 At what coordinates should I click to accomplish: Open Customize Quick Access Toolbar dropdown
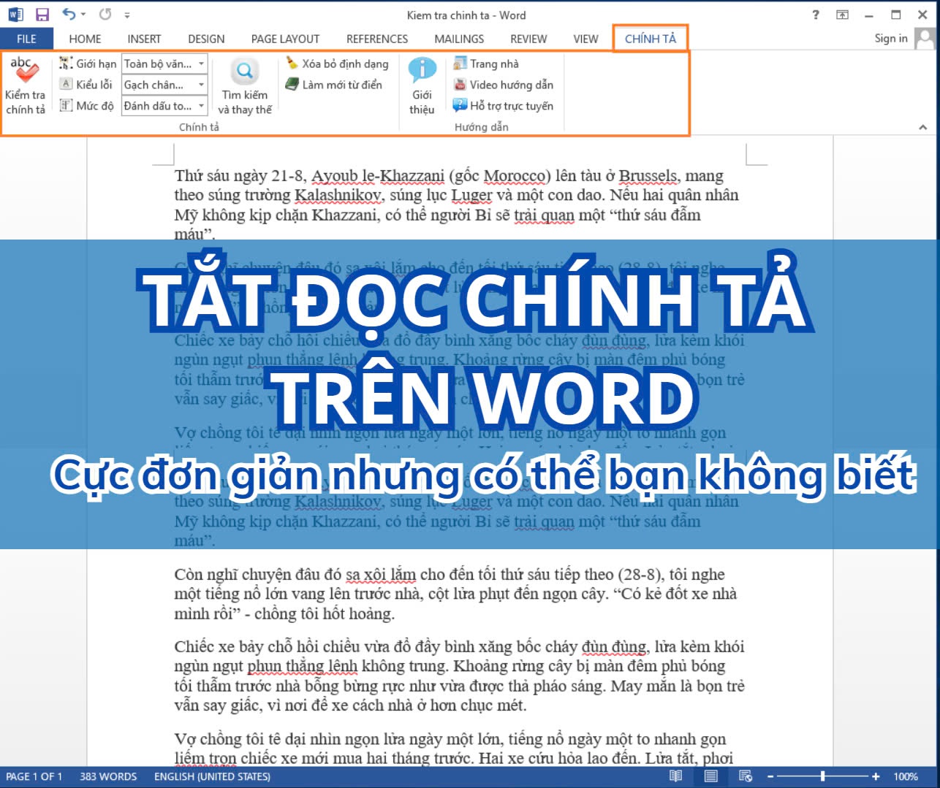[127, 15]
